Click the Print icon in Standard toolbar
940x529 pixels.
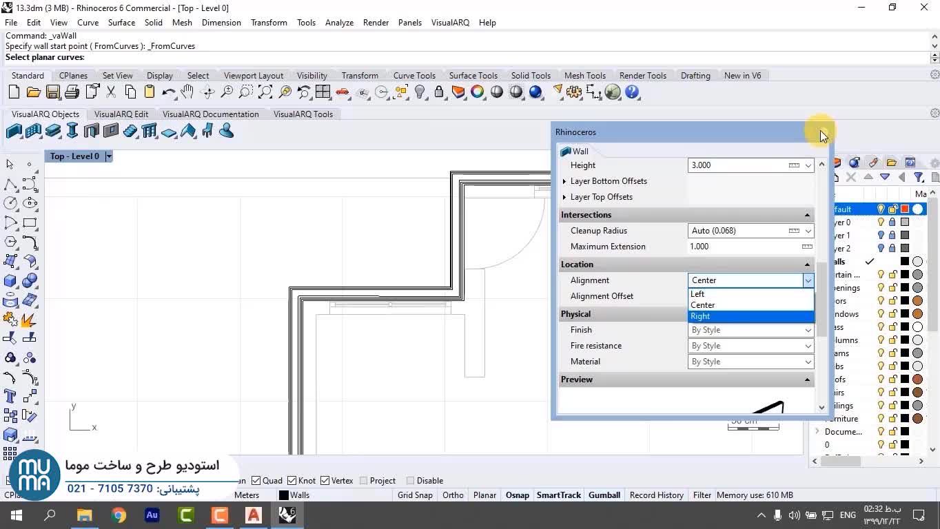click(x=72, y=92)
